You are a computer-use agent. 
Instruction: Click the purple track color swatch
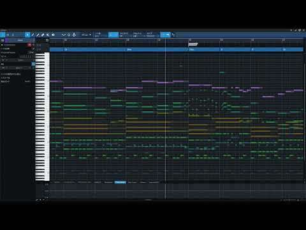click(x=6, y=40)
